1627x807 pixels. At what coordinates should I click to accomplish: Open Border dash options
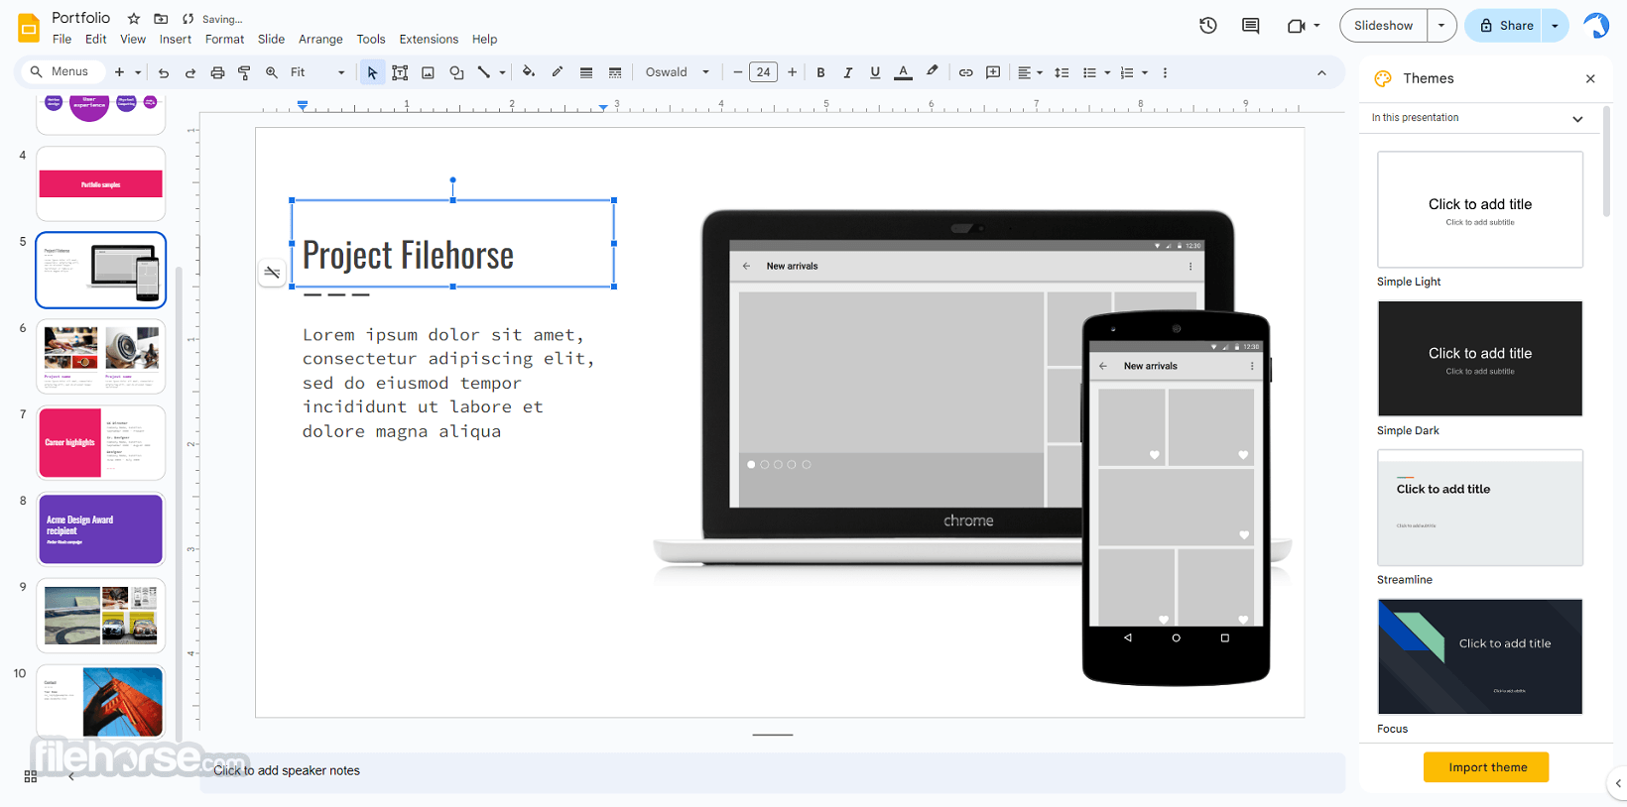click(615, 72)
